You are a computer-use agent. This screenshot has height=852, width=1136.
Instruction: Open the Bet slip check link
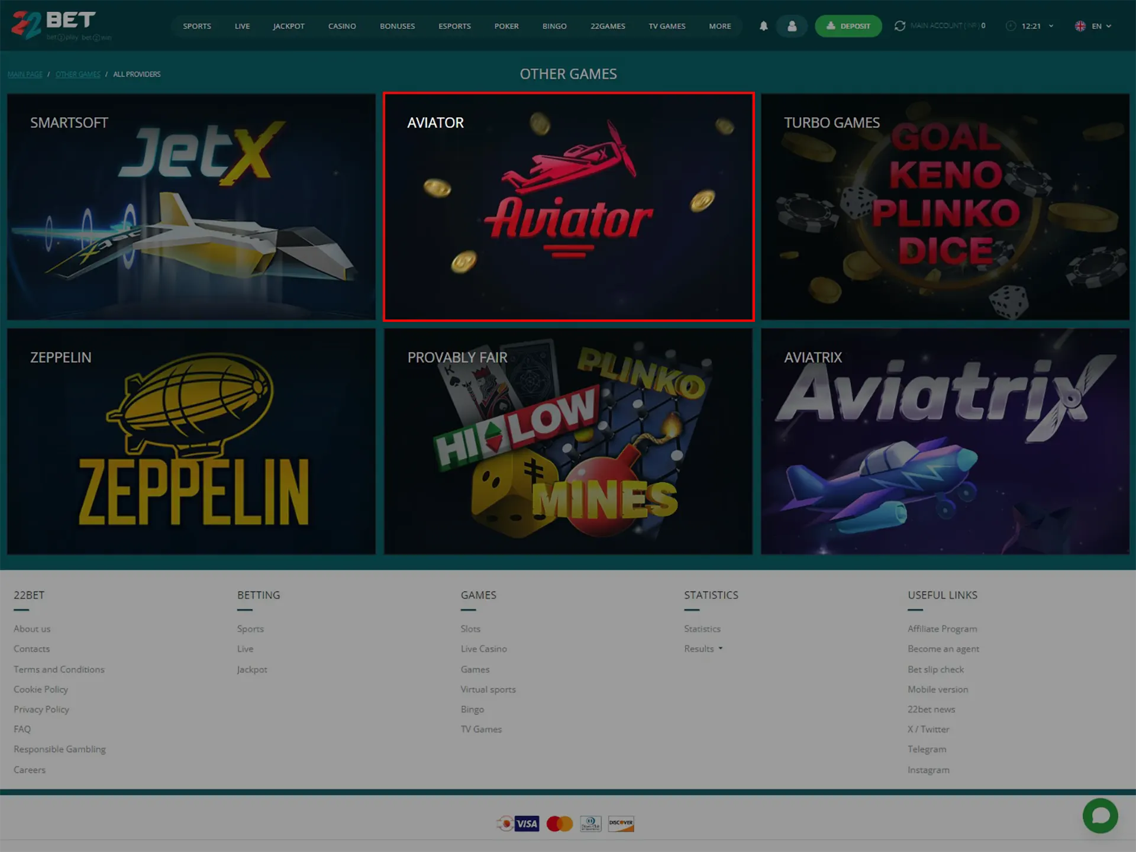935,669
